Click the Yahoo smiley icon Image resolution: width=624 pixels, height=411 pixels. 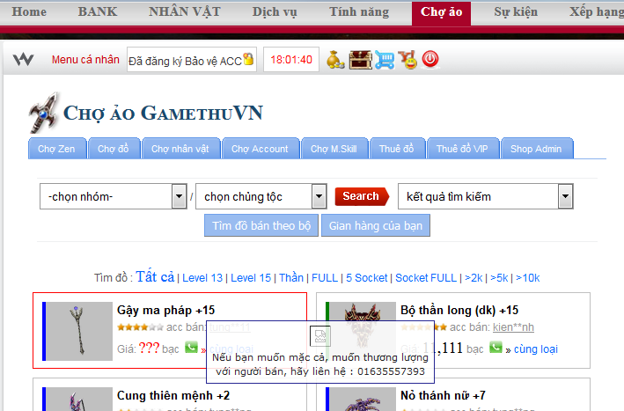click(407, 60)
